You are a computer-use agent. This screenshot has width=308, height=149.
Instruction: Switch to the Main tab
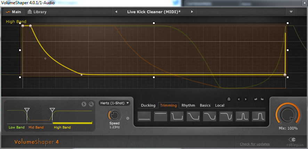pos(14,12)
